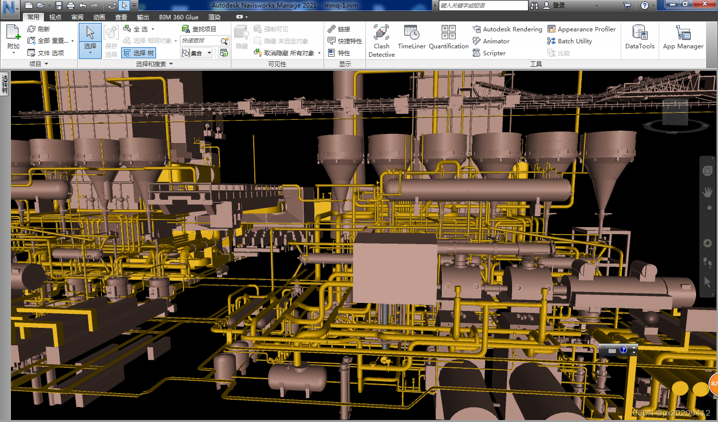Click the 刷新 refresh icon
Screen dimensions: 718x422
[31, 29]
